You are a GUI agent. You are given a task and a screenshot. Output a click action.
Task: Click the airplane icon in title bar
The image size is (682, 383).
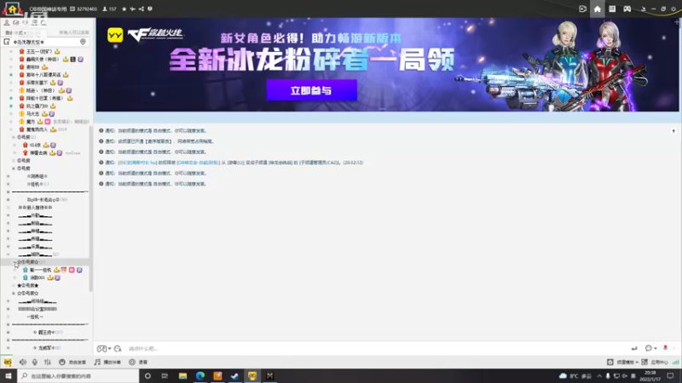pos(132,9)
